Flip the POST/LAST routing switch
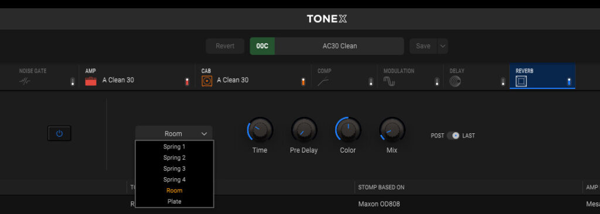Image resolution: width=600 pixels, height=214 pixels. pos(453,136)
